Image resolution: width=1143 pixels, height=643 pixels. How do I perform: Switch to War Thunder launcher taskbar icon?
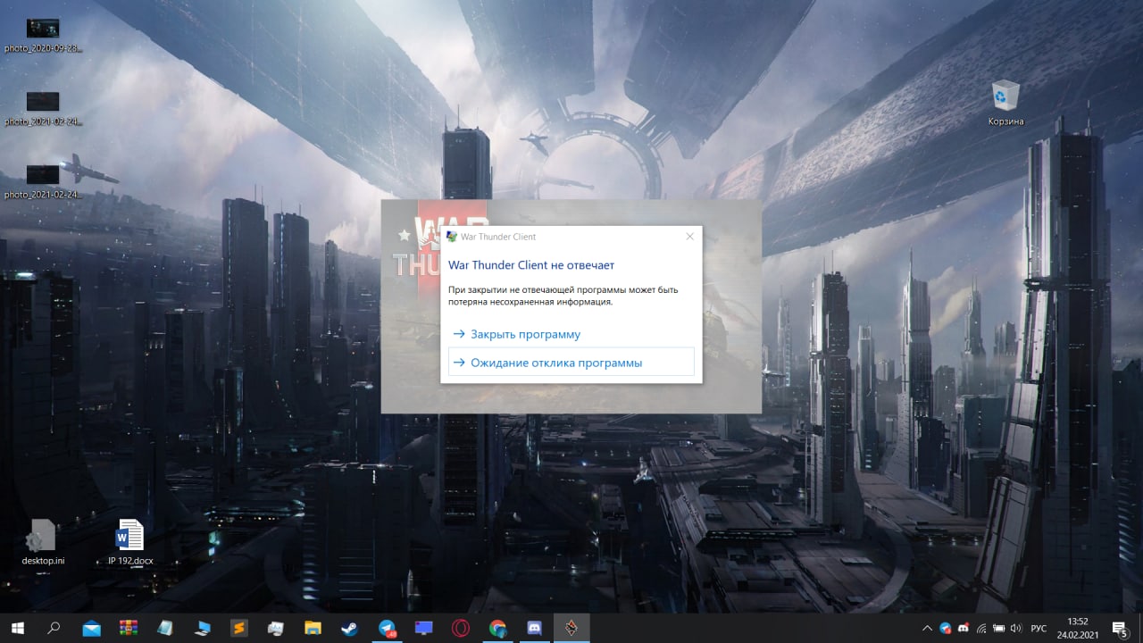(x=571, y=628)
